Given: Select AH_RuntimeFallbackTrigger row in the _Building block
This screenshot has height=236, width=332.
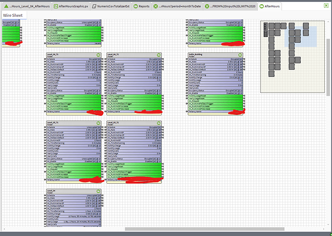Looking at the screenshot, I should [x=216, y=104].
